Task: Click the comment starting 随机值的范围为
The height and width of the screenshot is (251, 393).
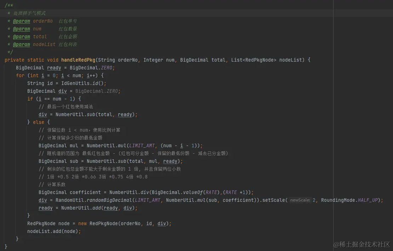Action: click(133, 153)
